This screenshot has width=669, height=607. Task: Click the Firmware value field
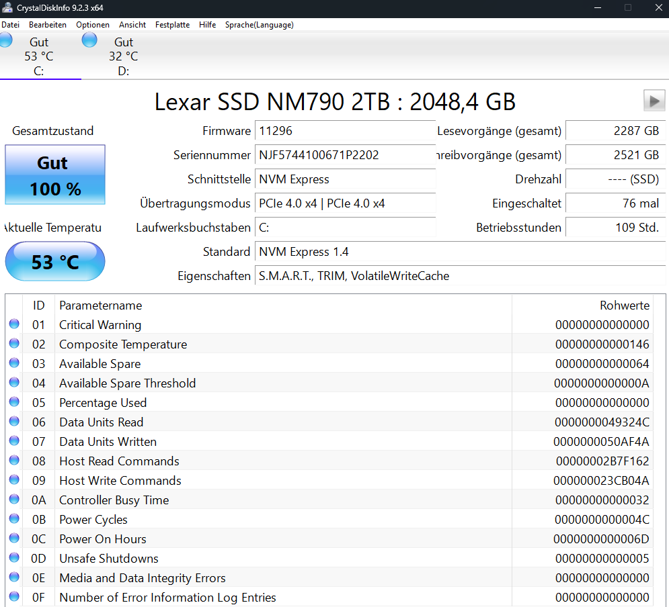345,131
